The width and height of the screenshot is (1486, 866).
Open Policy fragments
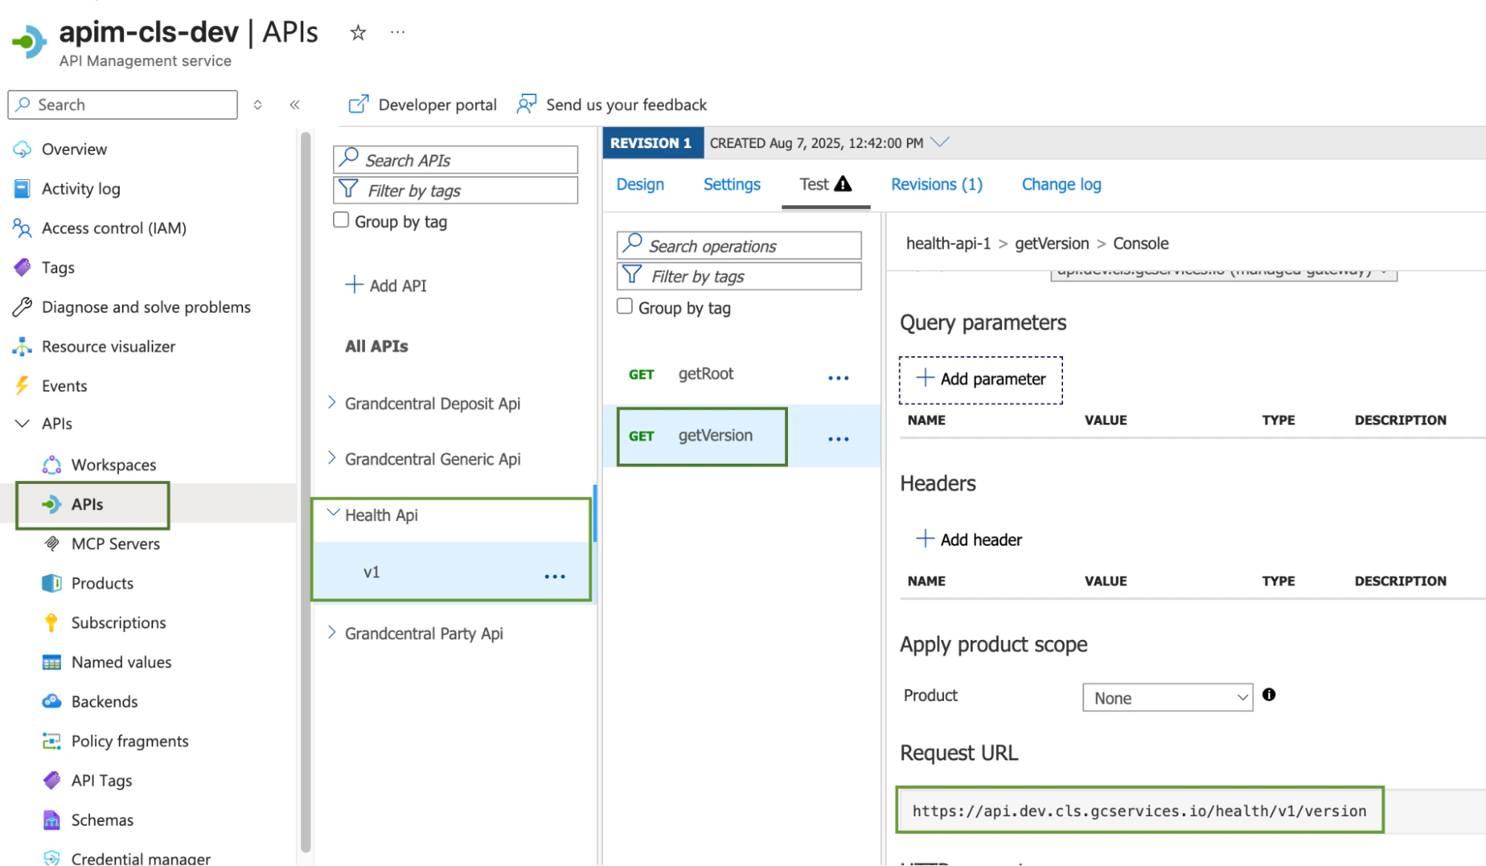click(129, 740)
